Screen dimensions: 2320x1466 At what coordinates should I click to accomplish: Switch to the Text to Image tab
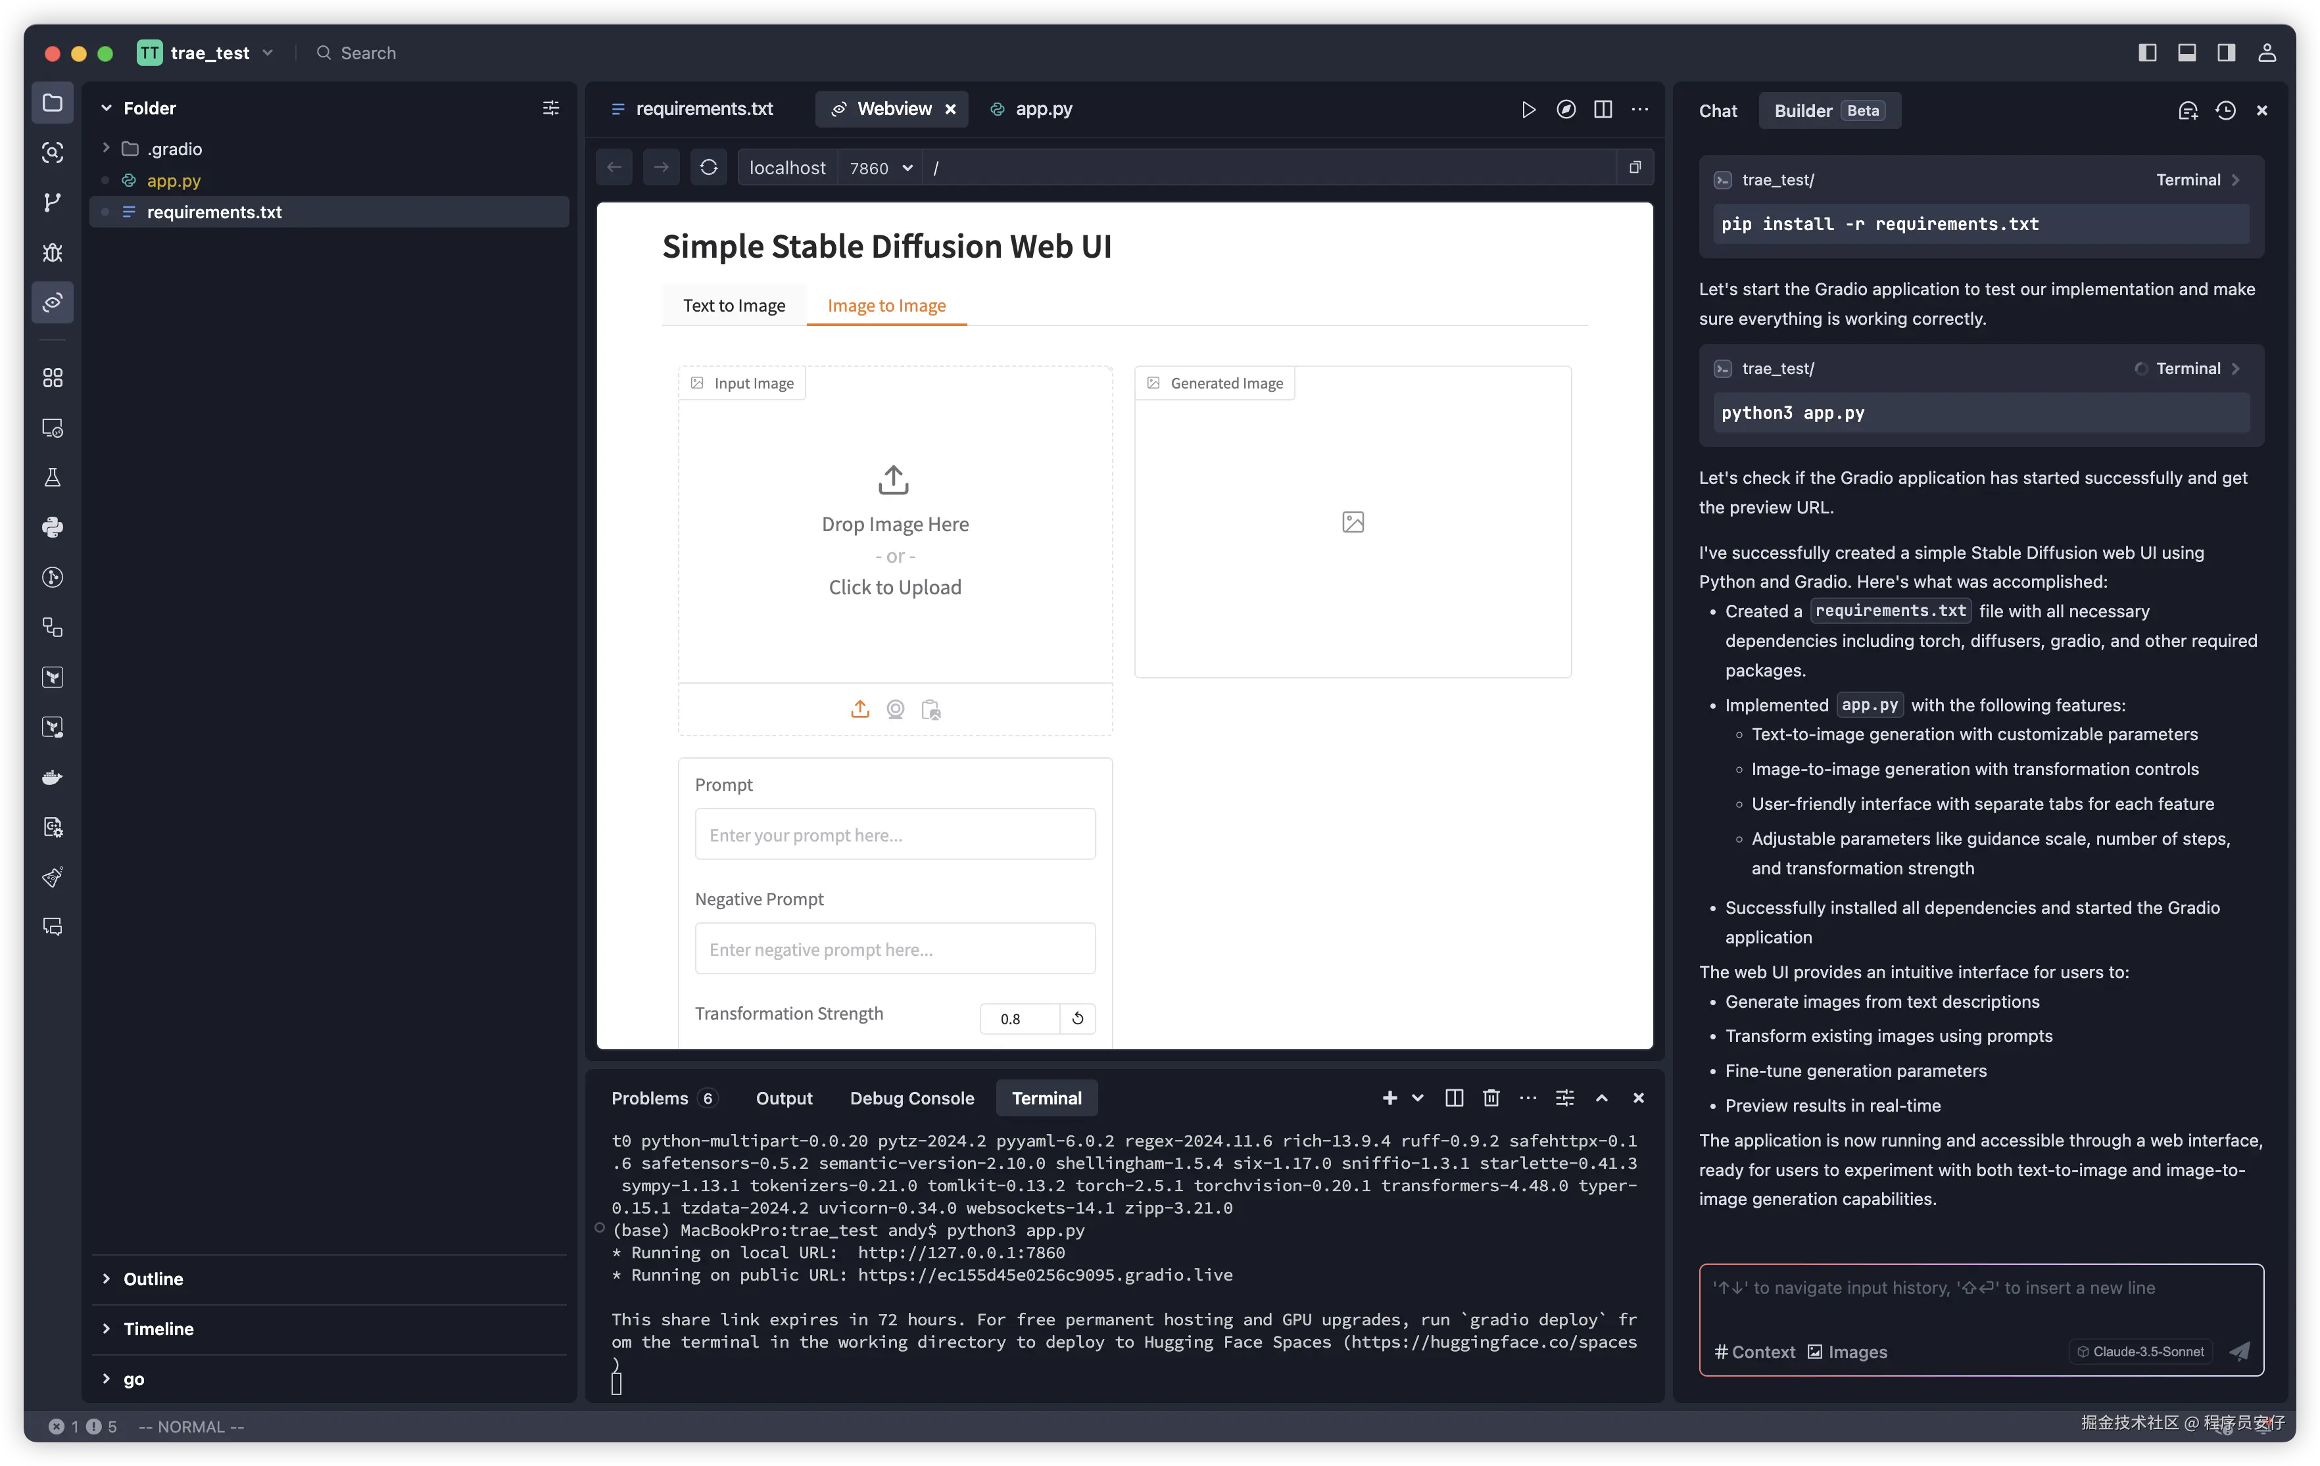734,305
